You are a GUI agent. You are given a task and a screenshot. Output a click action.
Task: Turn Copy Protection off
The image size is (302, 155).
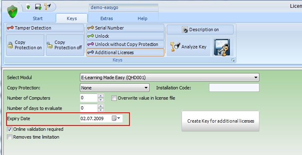tap(65, 45)
